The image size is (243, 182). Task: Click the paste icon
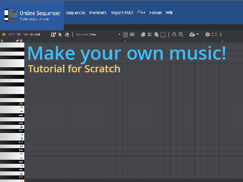point(156,34)
